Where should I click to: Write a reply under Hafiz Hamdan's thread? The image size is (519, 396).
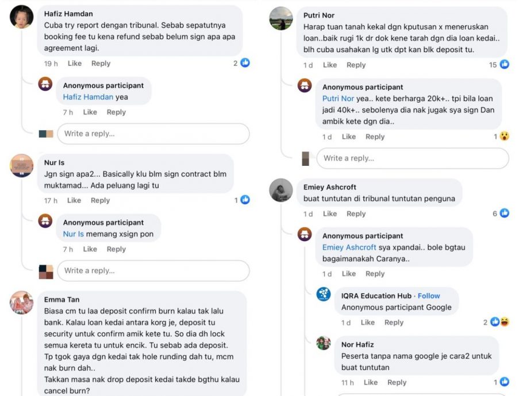click(153, 134)
